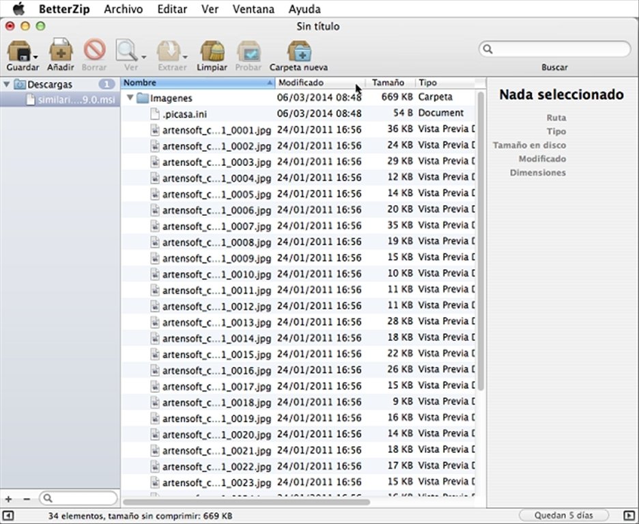Select artensoft_c...1_0002.jpg file name
The height and width of the screenshot is (524, 639).
(216, 146)
